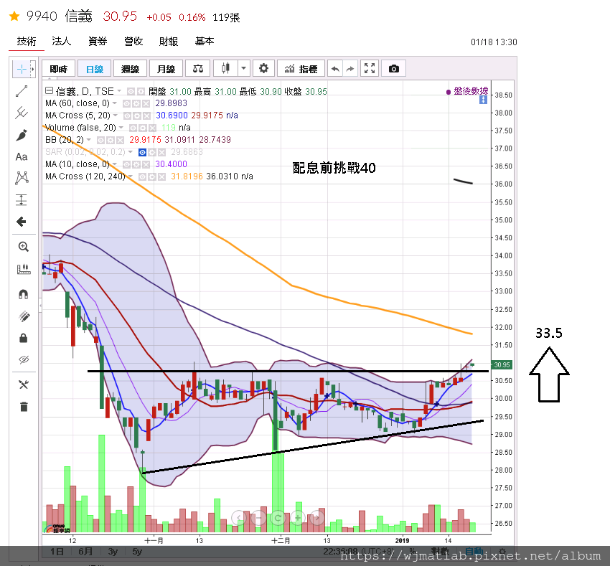The width and height of the screenshot is (610, 566).
Task: Click the back arrow tool in sidebar
Action: tap(22, 222)
